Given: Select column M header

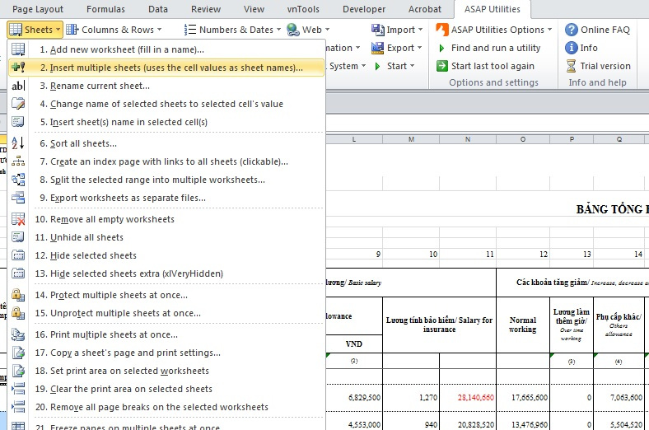Looking at the screenshot, I should [411, 139].
